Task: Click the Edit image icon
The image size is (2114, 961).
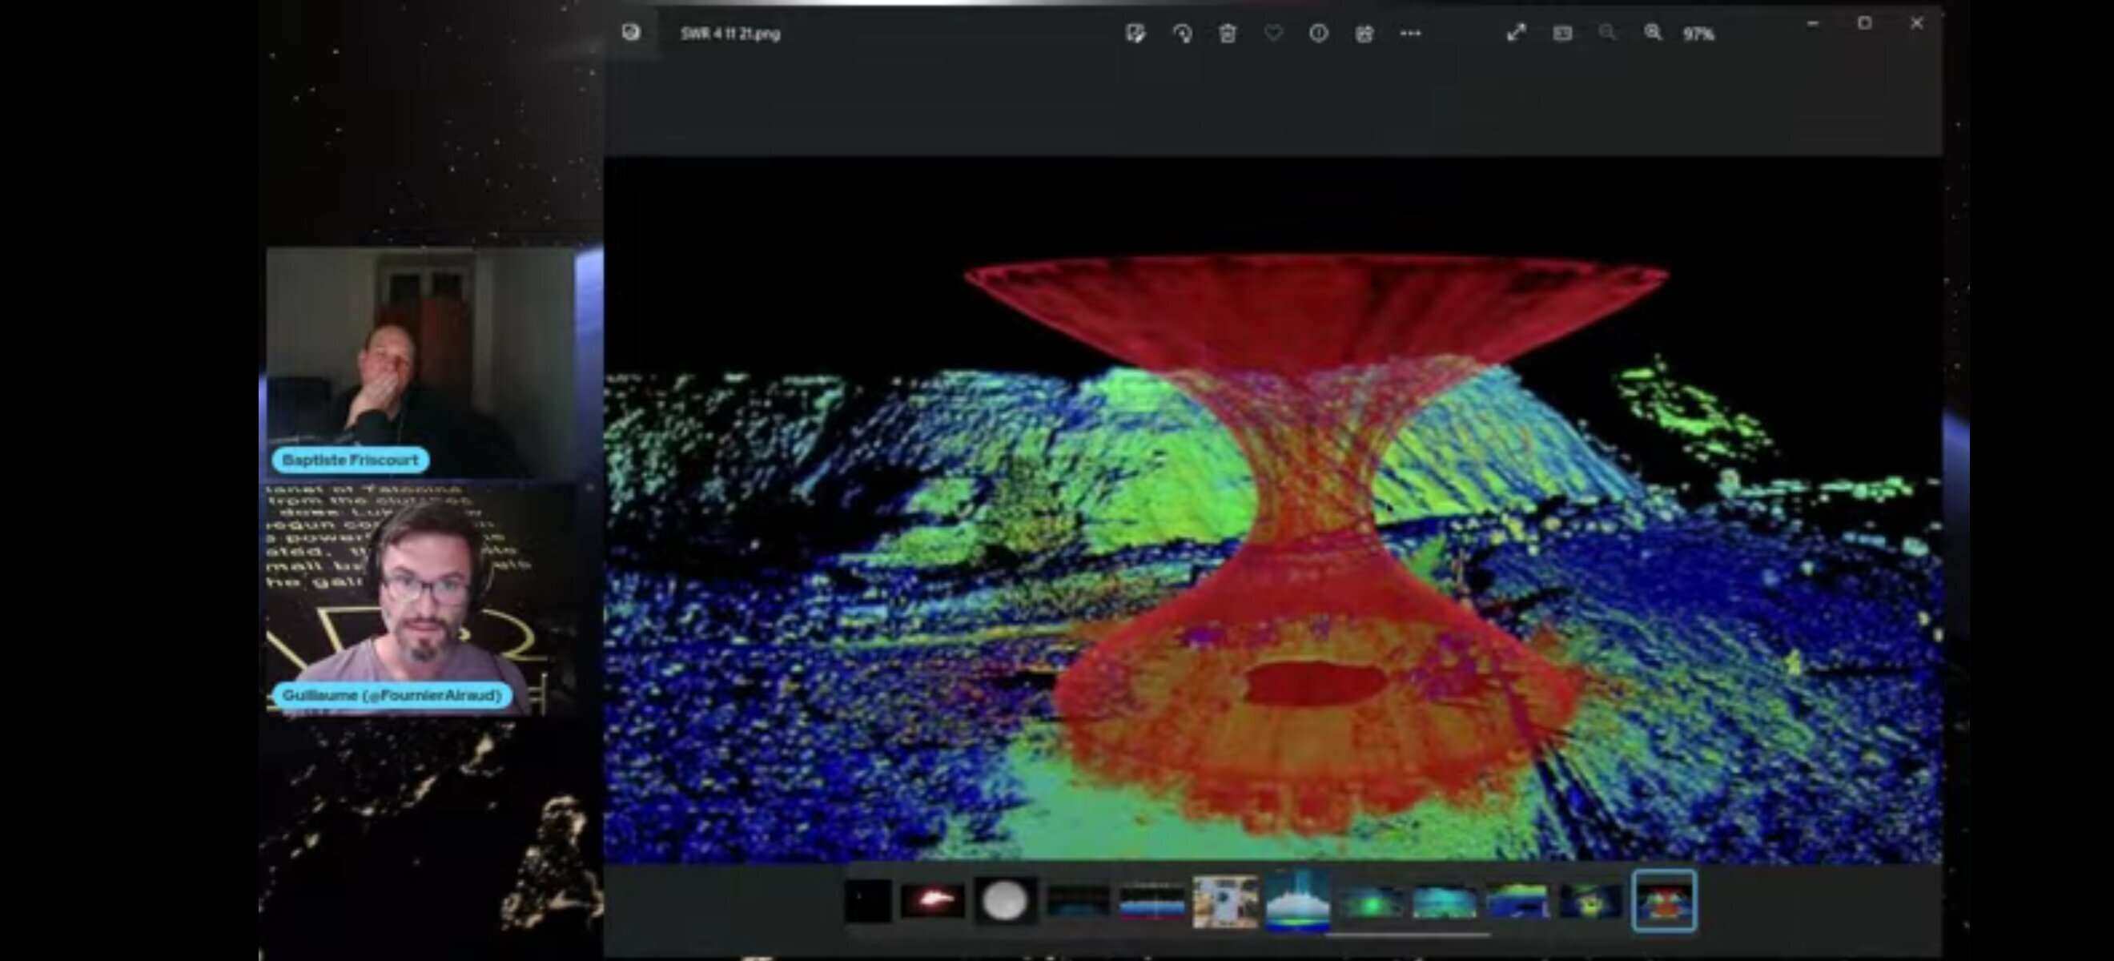Action: click(x=1135, y=34)
